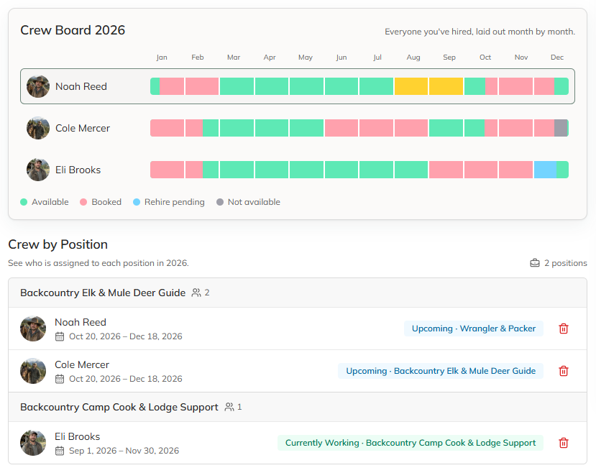Click the Crew by Position heading
This screenshot has height=473, width=596.
coord(58,244)
